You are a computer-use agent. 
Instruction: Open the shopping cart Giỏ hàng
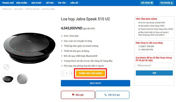[147, 3]
